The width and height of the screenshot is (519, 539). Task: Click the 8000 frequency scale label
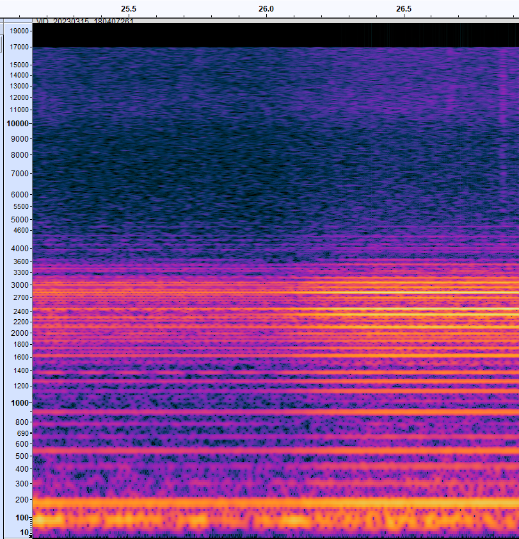tap(21, 155)
